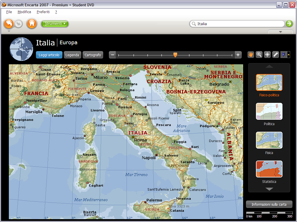This screenshot has height=222, width=297.
Task: Click the Bari label on the map
Action: (195, 147)
